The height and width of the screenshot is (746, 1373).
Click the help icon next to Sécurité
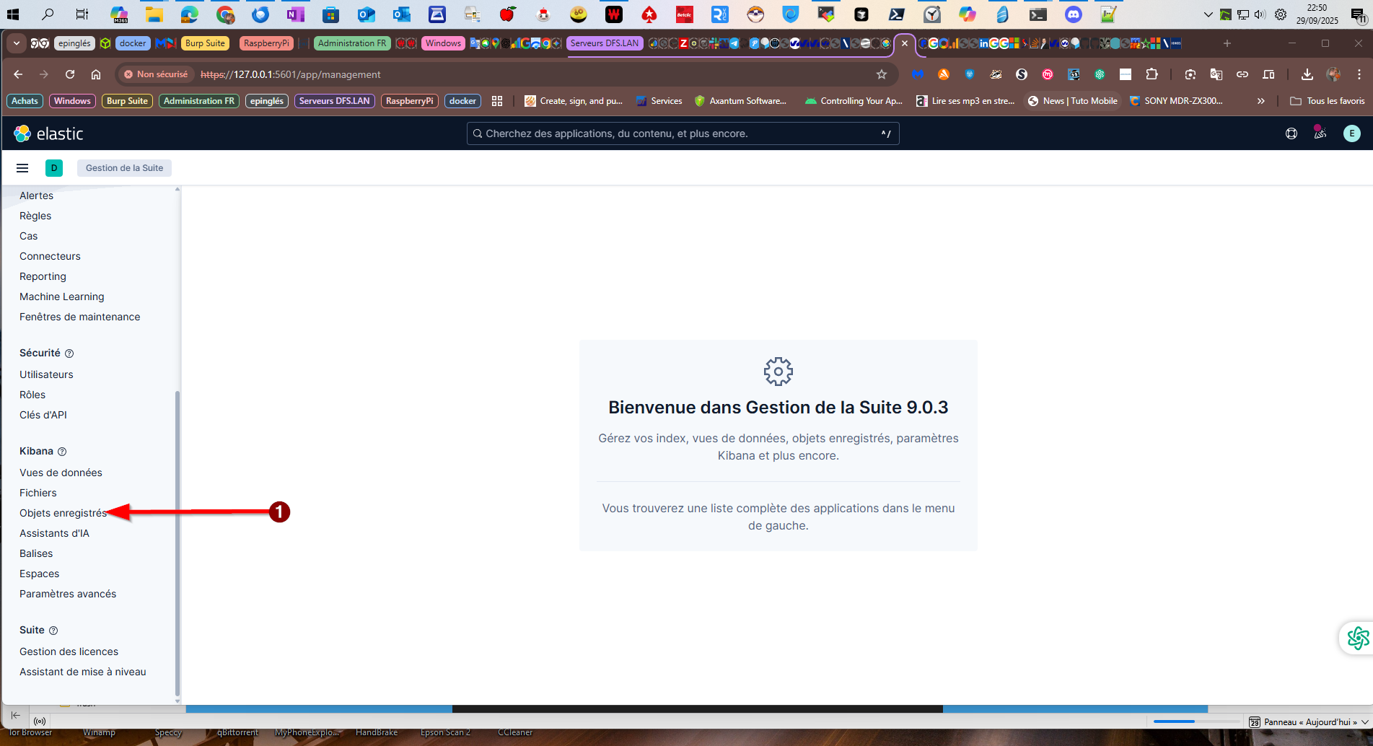pos(69,354)
